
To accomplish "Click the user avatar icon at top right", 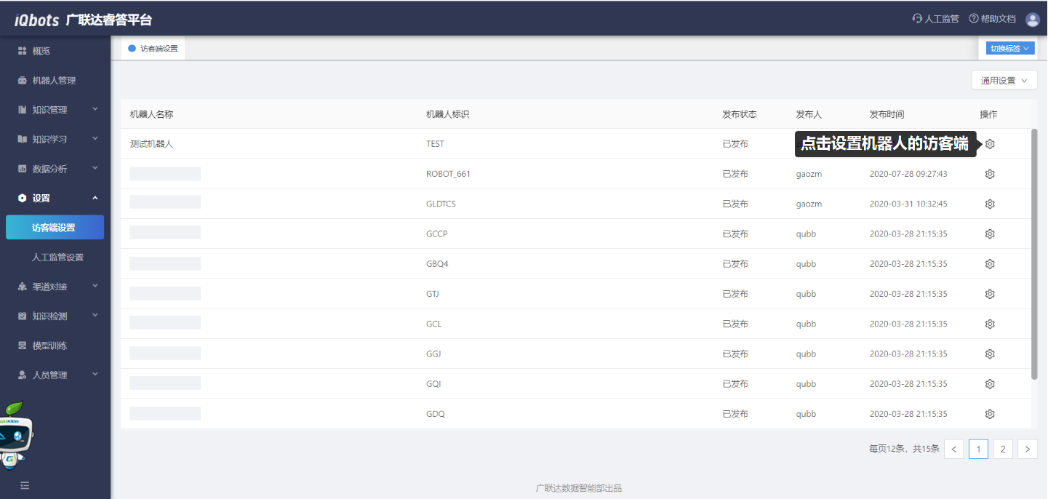I will (1032, 20).
